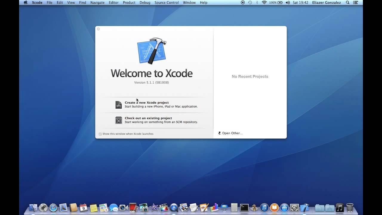Open Numbers chart icon in dock
Viewport: 382px width, 215px height.
[x=214, y=208]
